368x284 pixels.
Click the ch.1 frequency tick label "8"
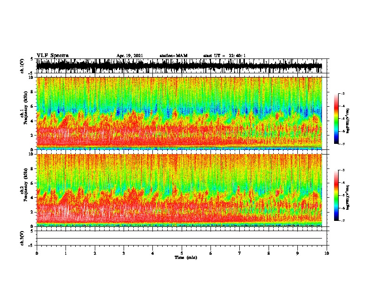tap(33, 92)
